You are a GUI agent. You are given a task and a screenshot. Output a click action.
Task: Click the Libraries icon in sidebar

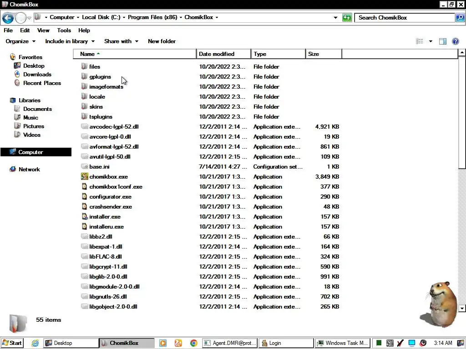(13, 100)
